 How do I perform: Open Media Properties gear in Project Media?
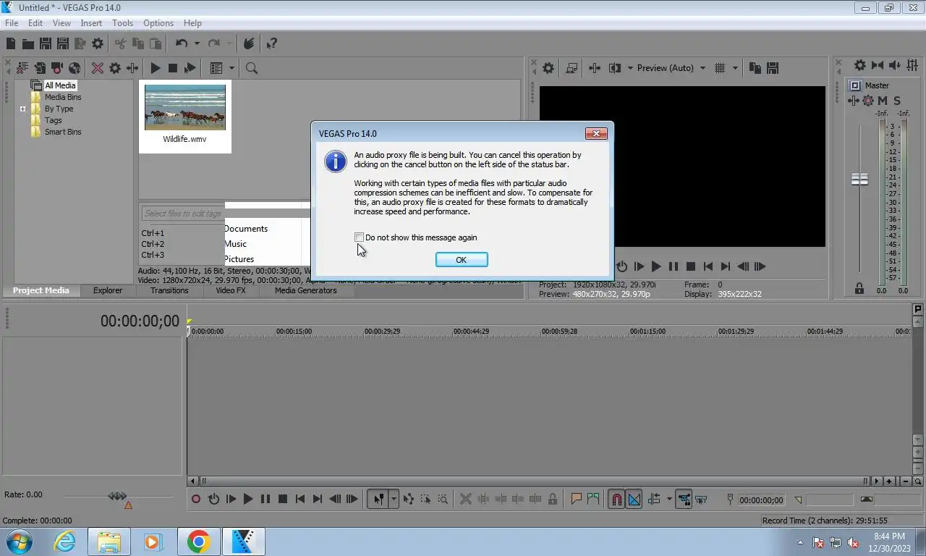(114, 68)
